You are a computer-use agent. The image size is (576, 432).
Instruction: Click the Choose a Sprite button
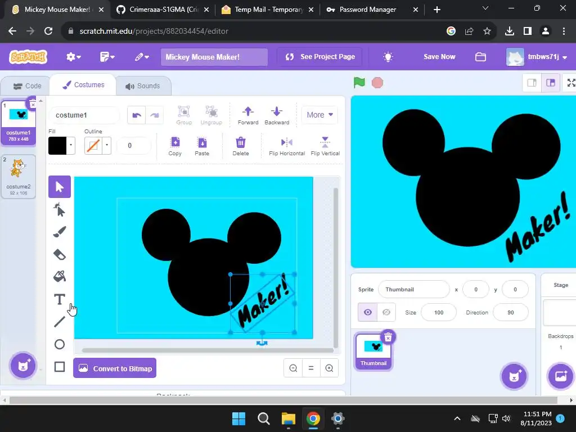click(514, 376)
